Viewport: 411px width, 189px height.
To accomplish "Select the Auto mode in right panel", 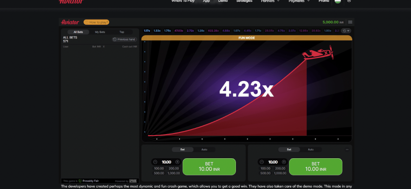I will point(311,149).
